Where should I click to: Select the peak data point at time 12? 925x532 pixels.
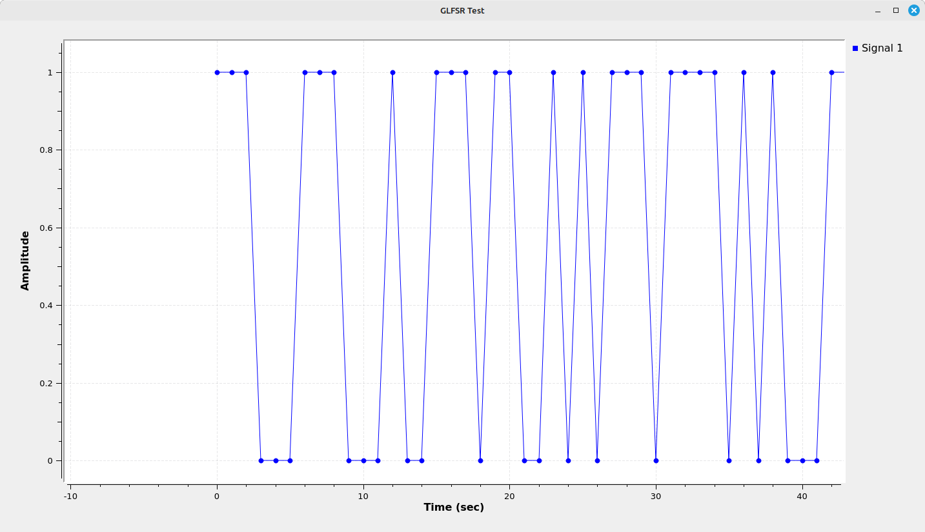pos(392,72)
